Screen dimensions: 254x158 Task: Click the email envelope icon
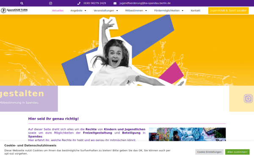[x=115, y=3]
